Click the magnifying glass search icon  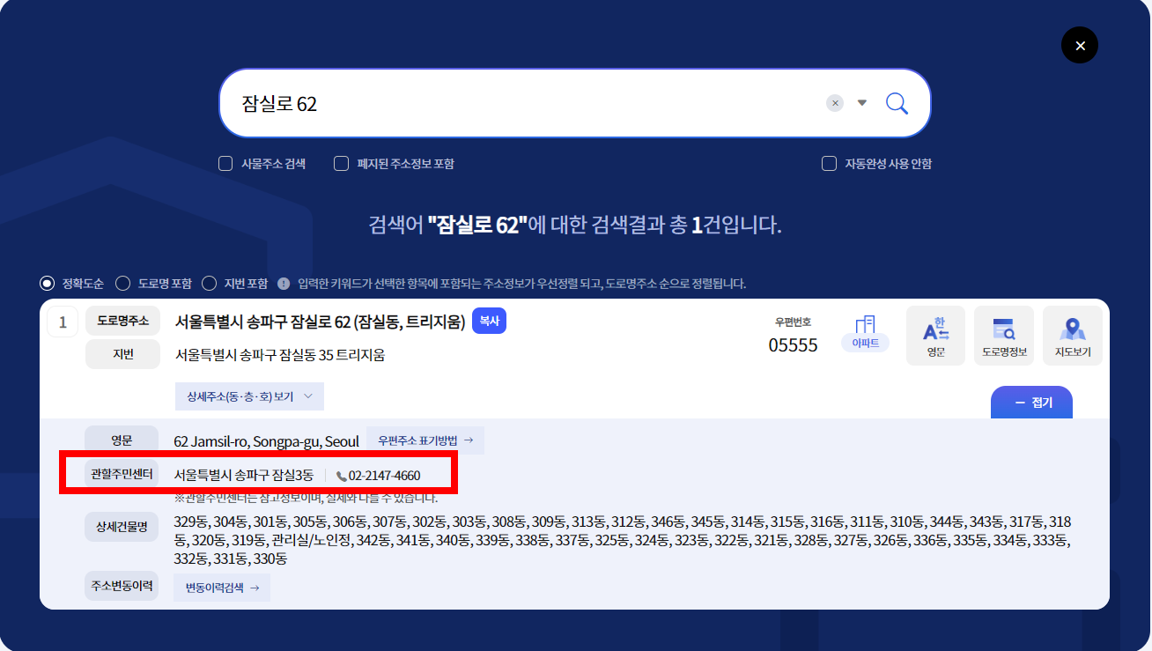897,103
